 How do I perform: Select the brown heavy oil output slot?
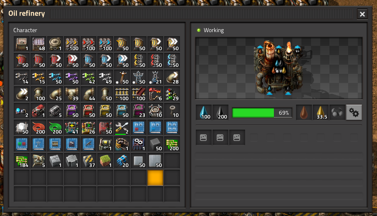point(304,113)
